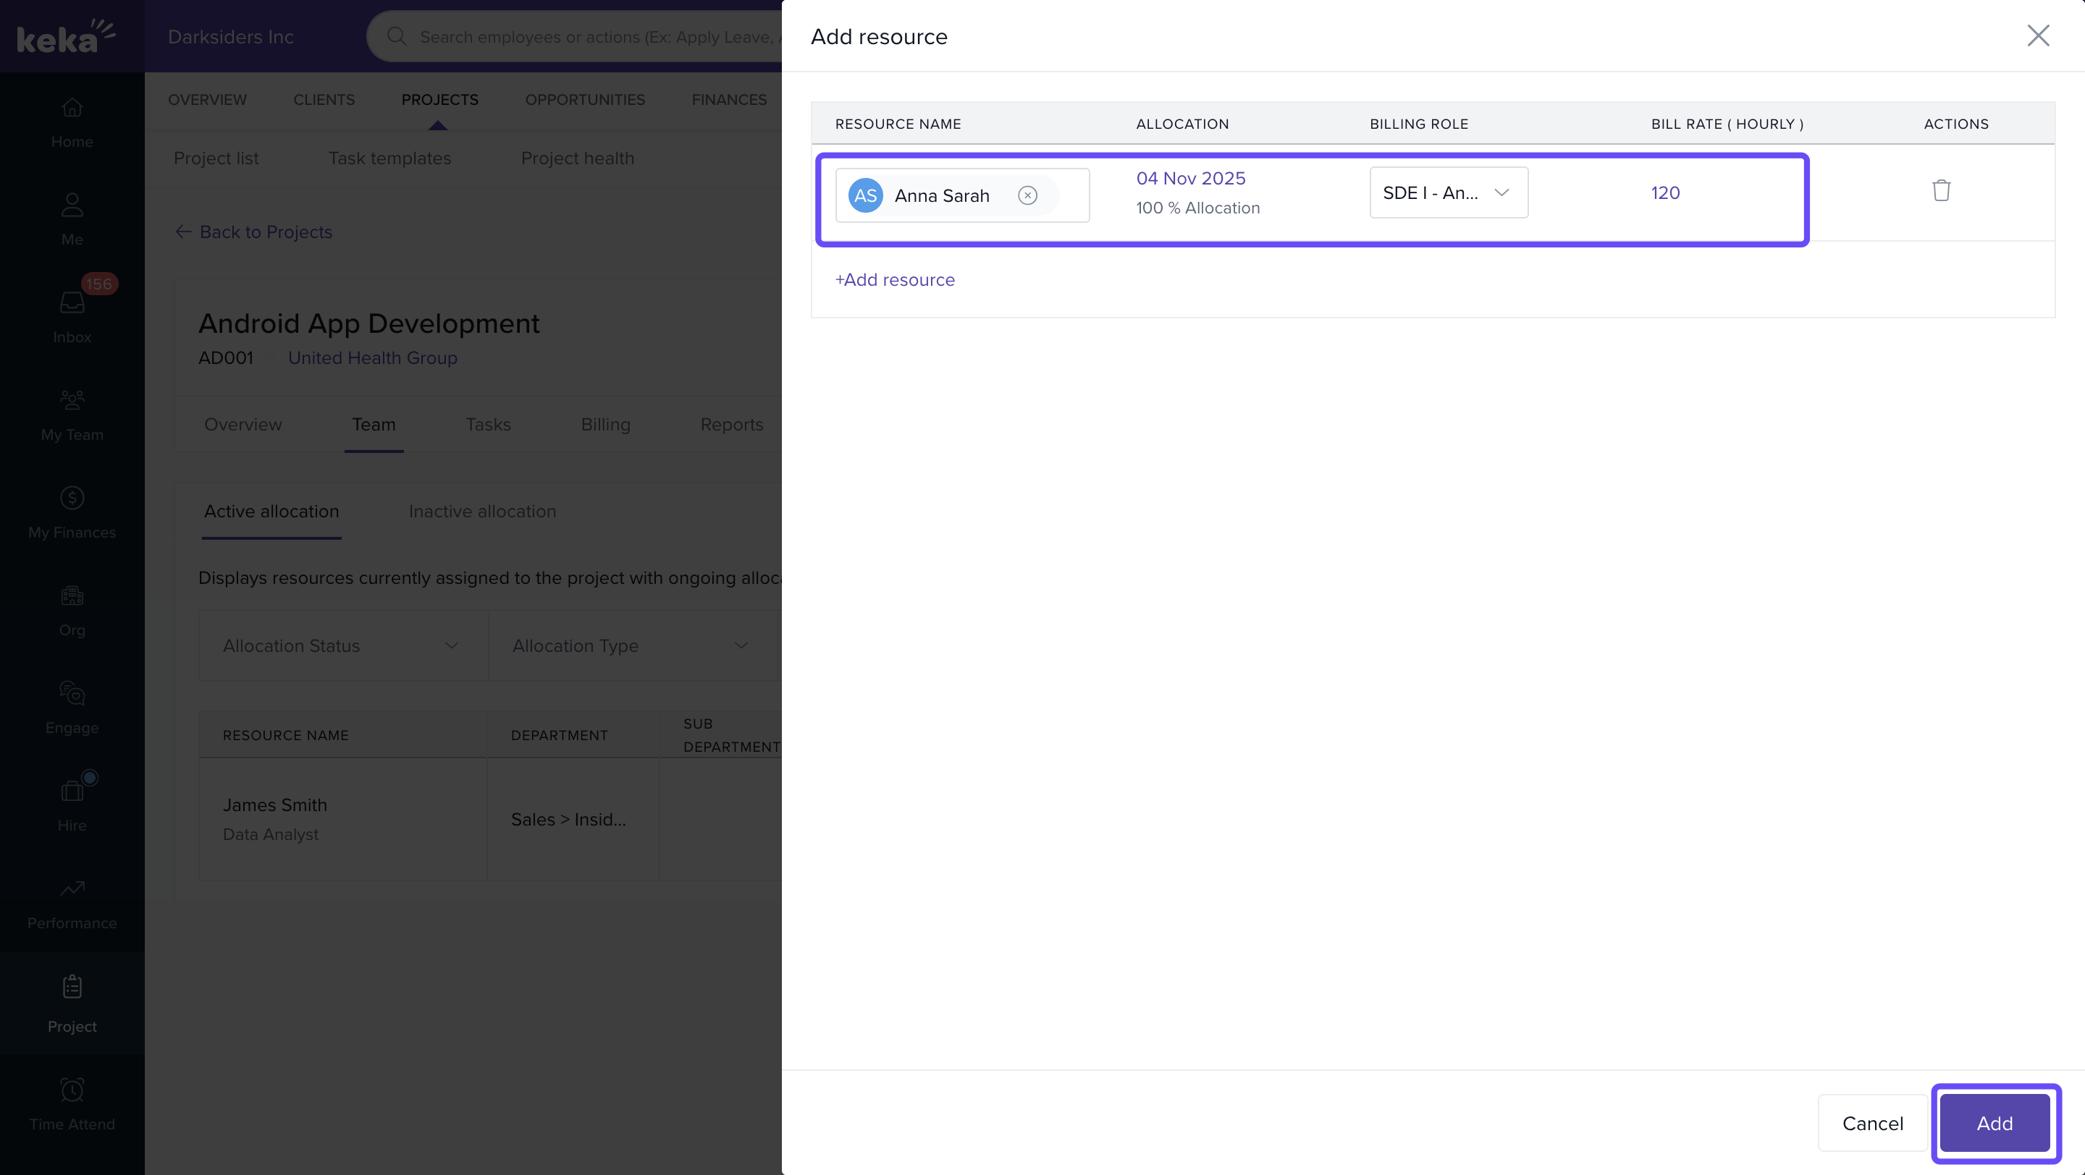This screenshot has width=2085, height=1175.
Task: Delete the Anna Sarah resource row
Action: coord(1941,191)
